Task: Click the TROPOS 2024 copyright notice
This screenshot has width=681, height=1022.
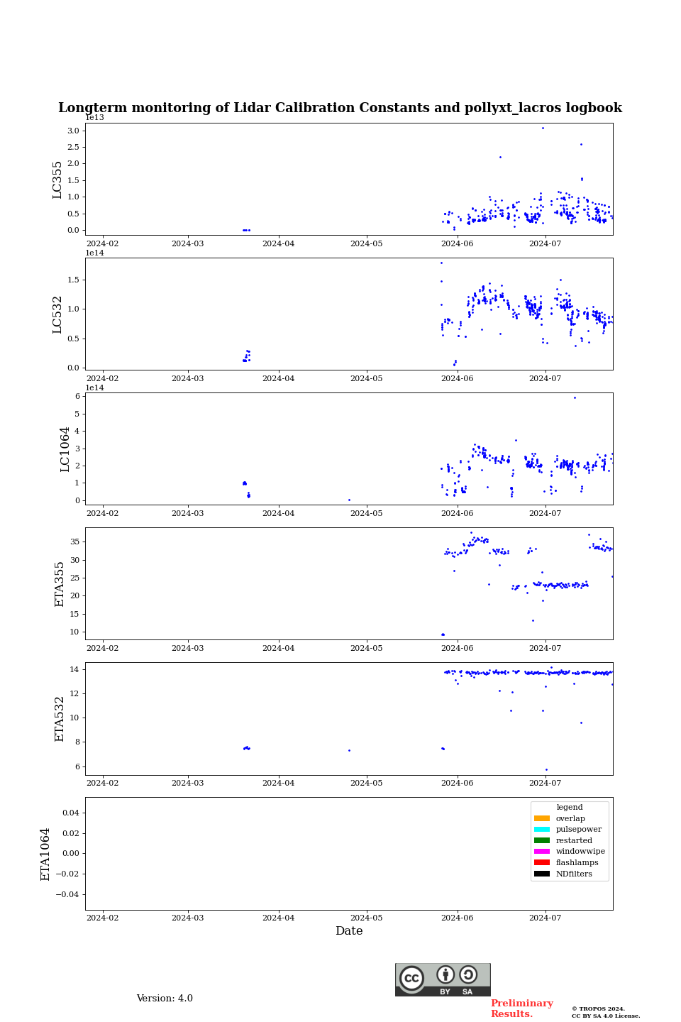Action: pyautogui.click(x=606, y=1012)
